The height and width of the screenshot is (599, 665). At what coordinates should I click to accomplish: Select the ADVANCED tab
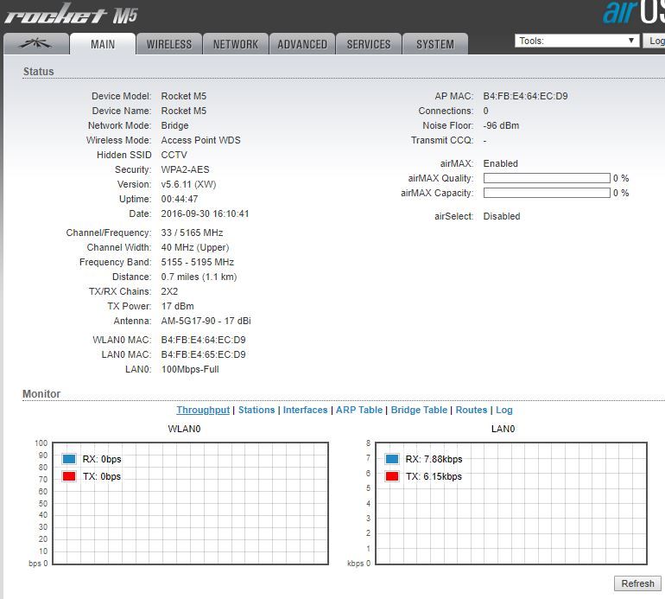[x=302, y=44]
